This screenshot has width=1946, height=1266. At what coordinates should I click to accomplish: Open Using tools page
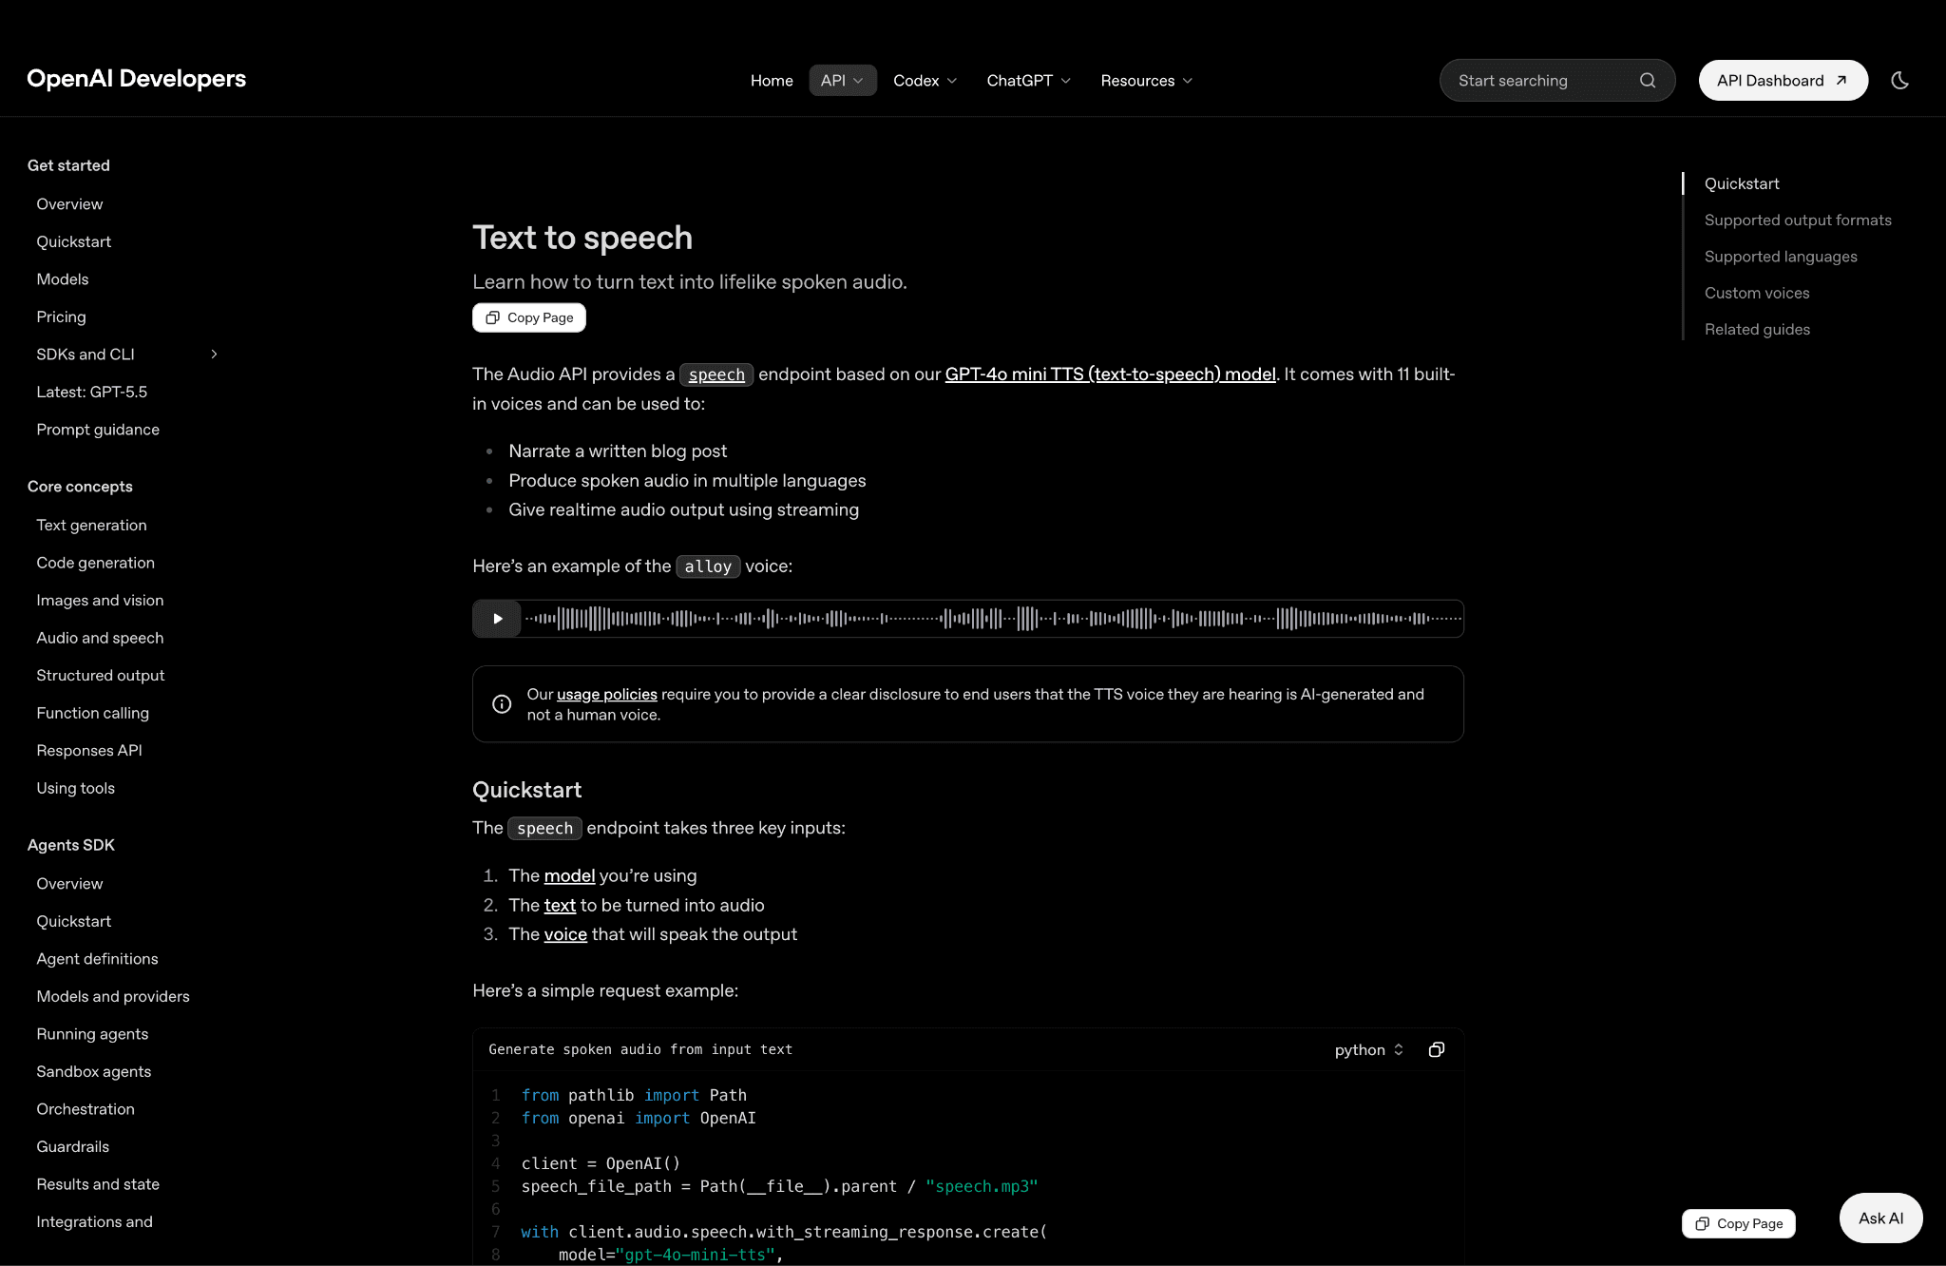tap(75, 788)
